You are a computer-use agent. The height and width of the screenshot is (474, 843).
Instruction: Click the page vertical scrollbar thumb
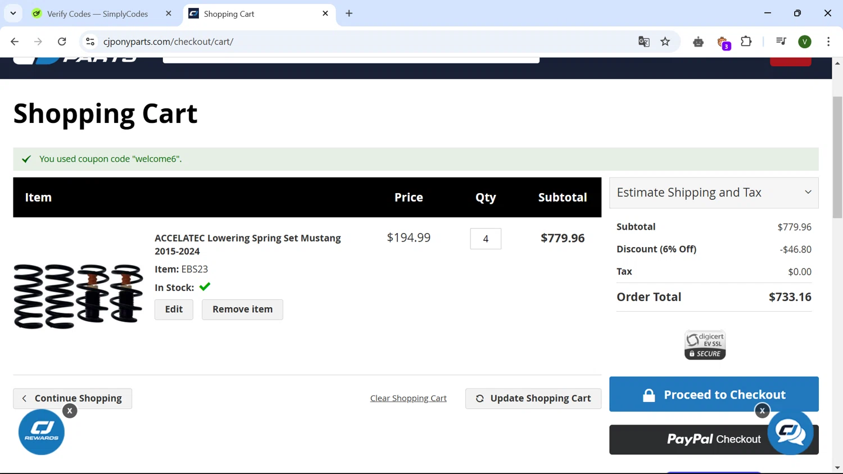837,157
